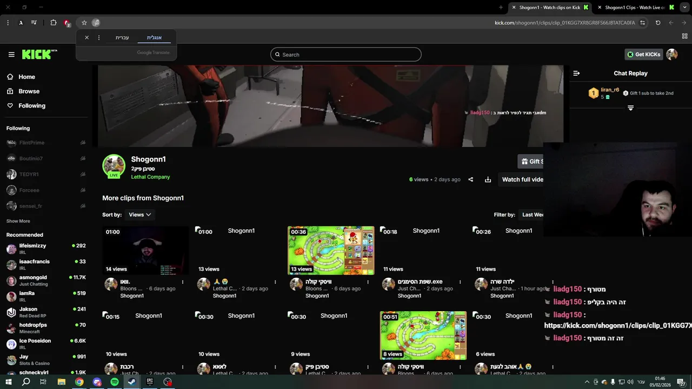Open File Explorer from the taskbar
The image size is (692, 389).
(62, 381)
